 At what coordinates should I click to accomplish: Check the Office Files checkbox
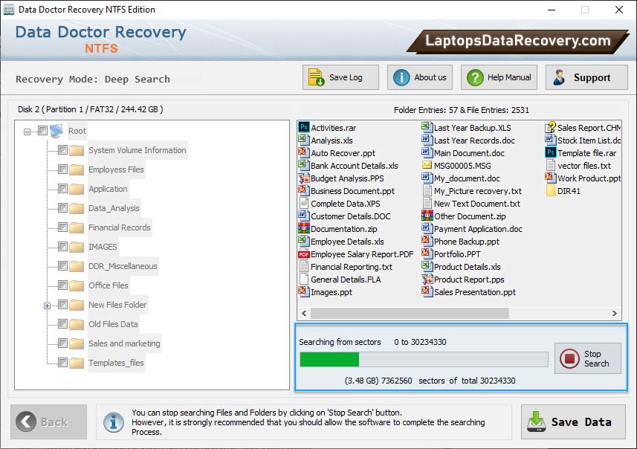pos(62,285)
